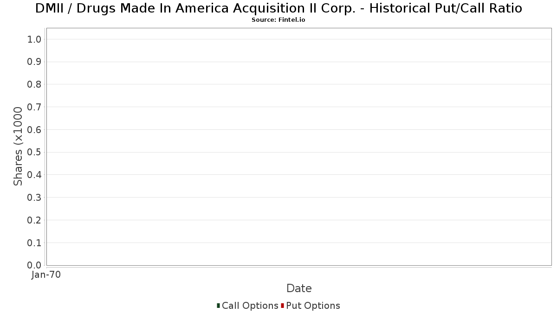Click the green Call Options legend swatch
This screenshot has width=557, height=313.
218,306
